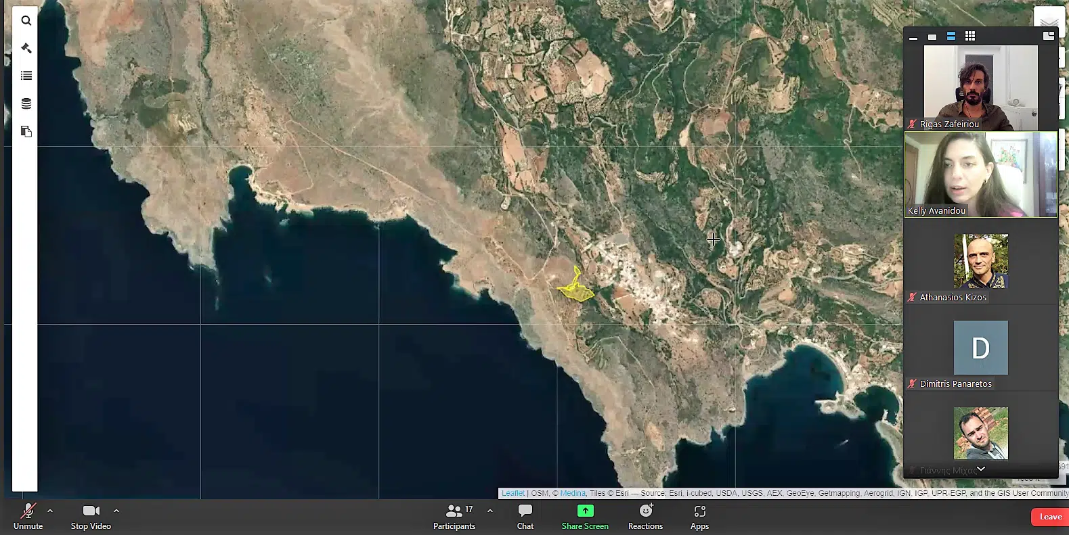Stop Video camera toggle

[91, 517]
